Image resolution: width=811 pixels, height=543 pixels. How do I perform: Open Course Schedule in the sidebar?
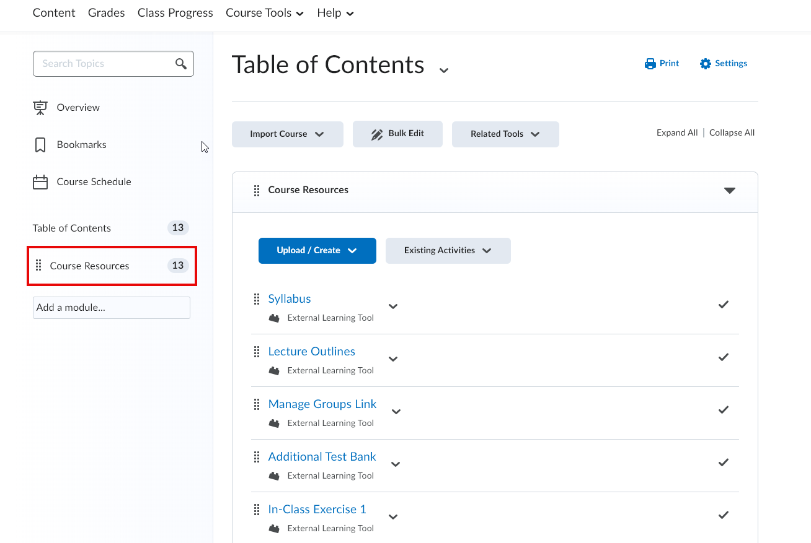[94, 182]
